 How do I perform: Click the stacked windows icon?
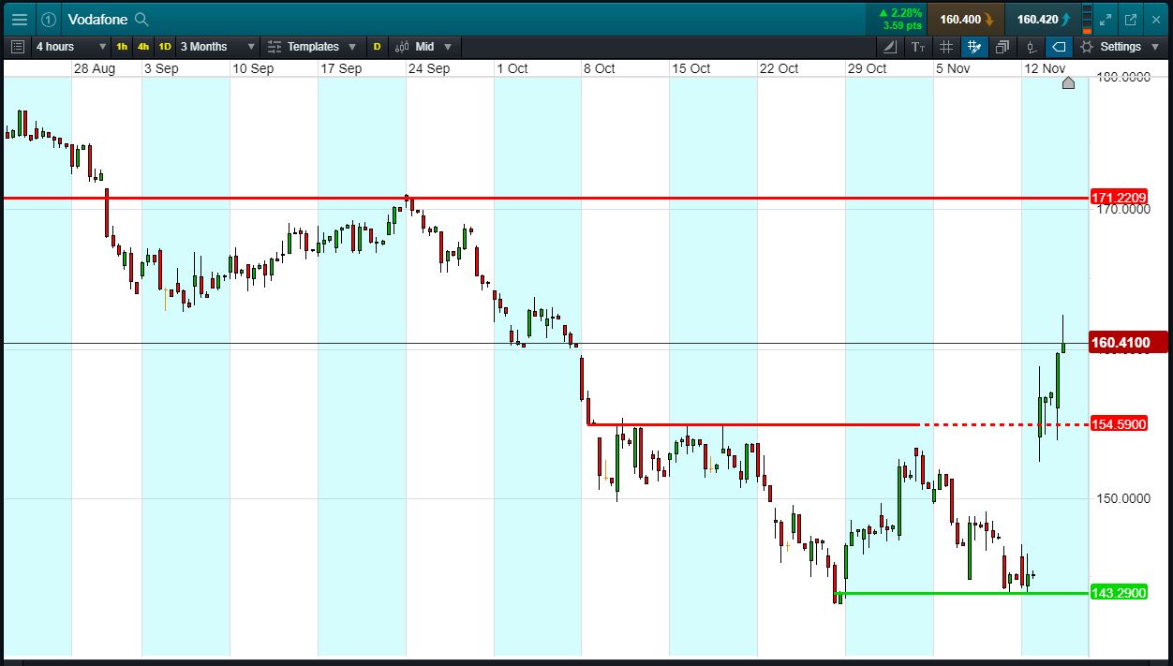[1002, 47]
